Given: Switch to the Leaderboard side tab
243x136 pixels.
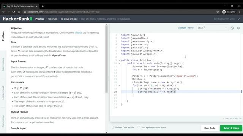Looking at the screenshot, I should pyautogui.click(x=3, y=93).
